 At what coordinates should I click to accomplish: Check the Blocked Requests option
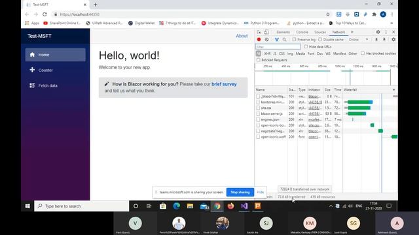click(x=259, y=60)
